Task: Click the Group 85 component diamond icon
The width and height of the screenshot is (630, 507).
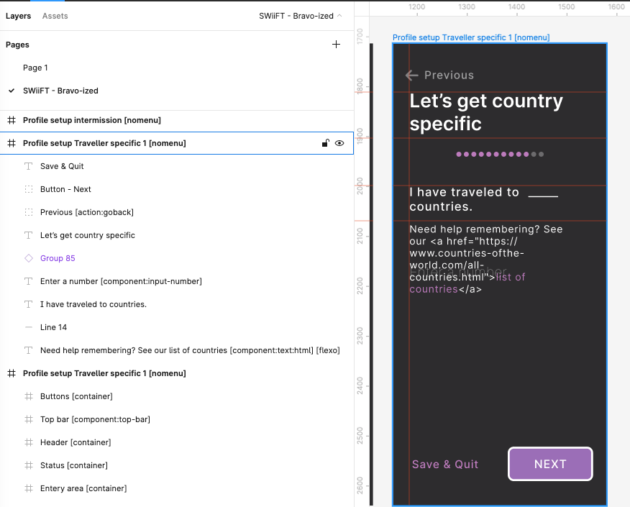Action: (29, 258)
